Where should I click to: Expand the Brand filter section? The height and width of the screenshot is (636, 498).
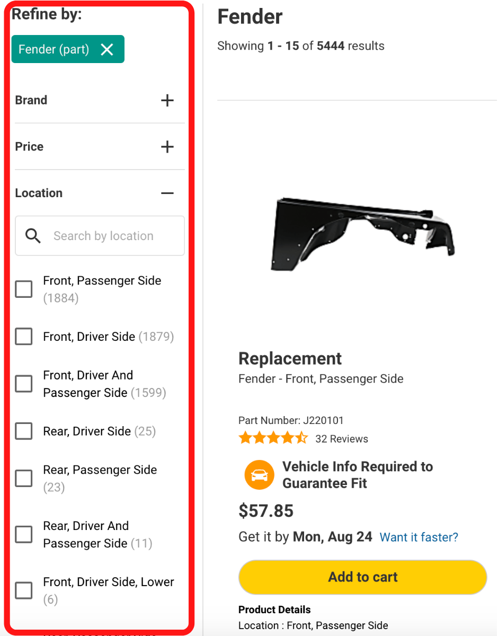167,100
